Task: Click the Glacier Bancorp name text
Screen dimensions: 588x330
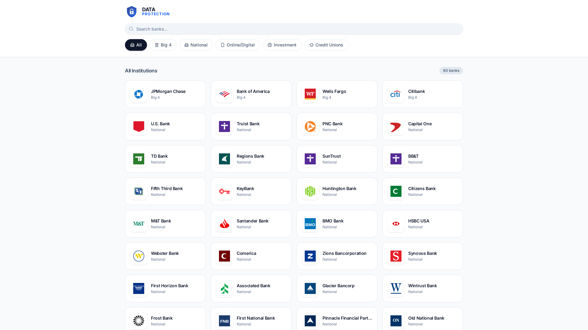Action: coord(338,286)
